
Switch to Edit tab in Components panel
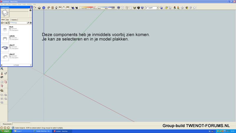click(x=8, y=20)
